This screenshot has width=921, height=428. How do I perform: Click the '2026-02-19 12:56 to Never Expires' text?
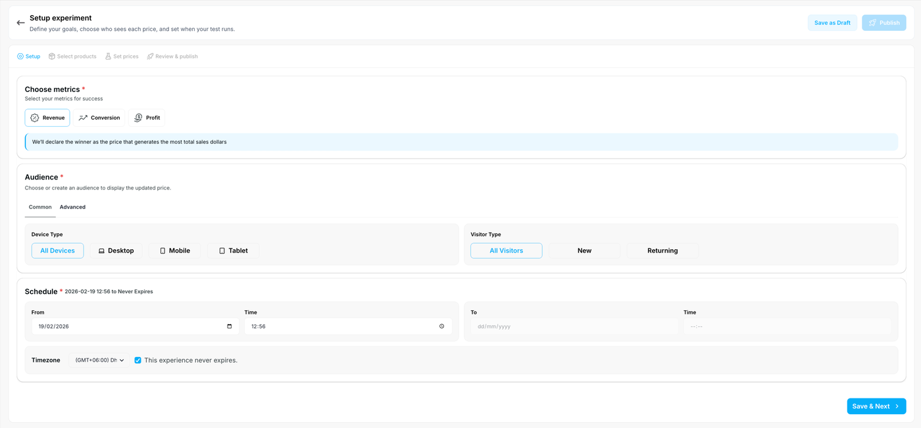[109, 291]
